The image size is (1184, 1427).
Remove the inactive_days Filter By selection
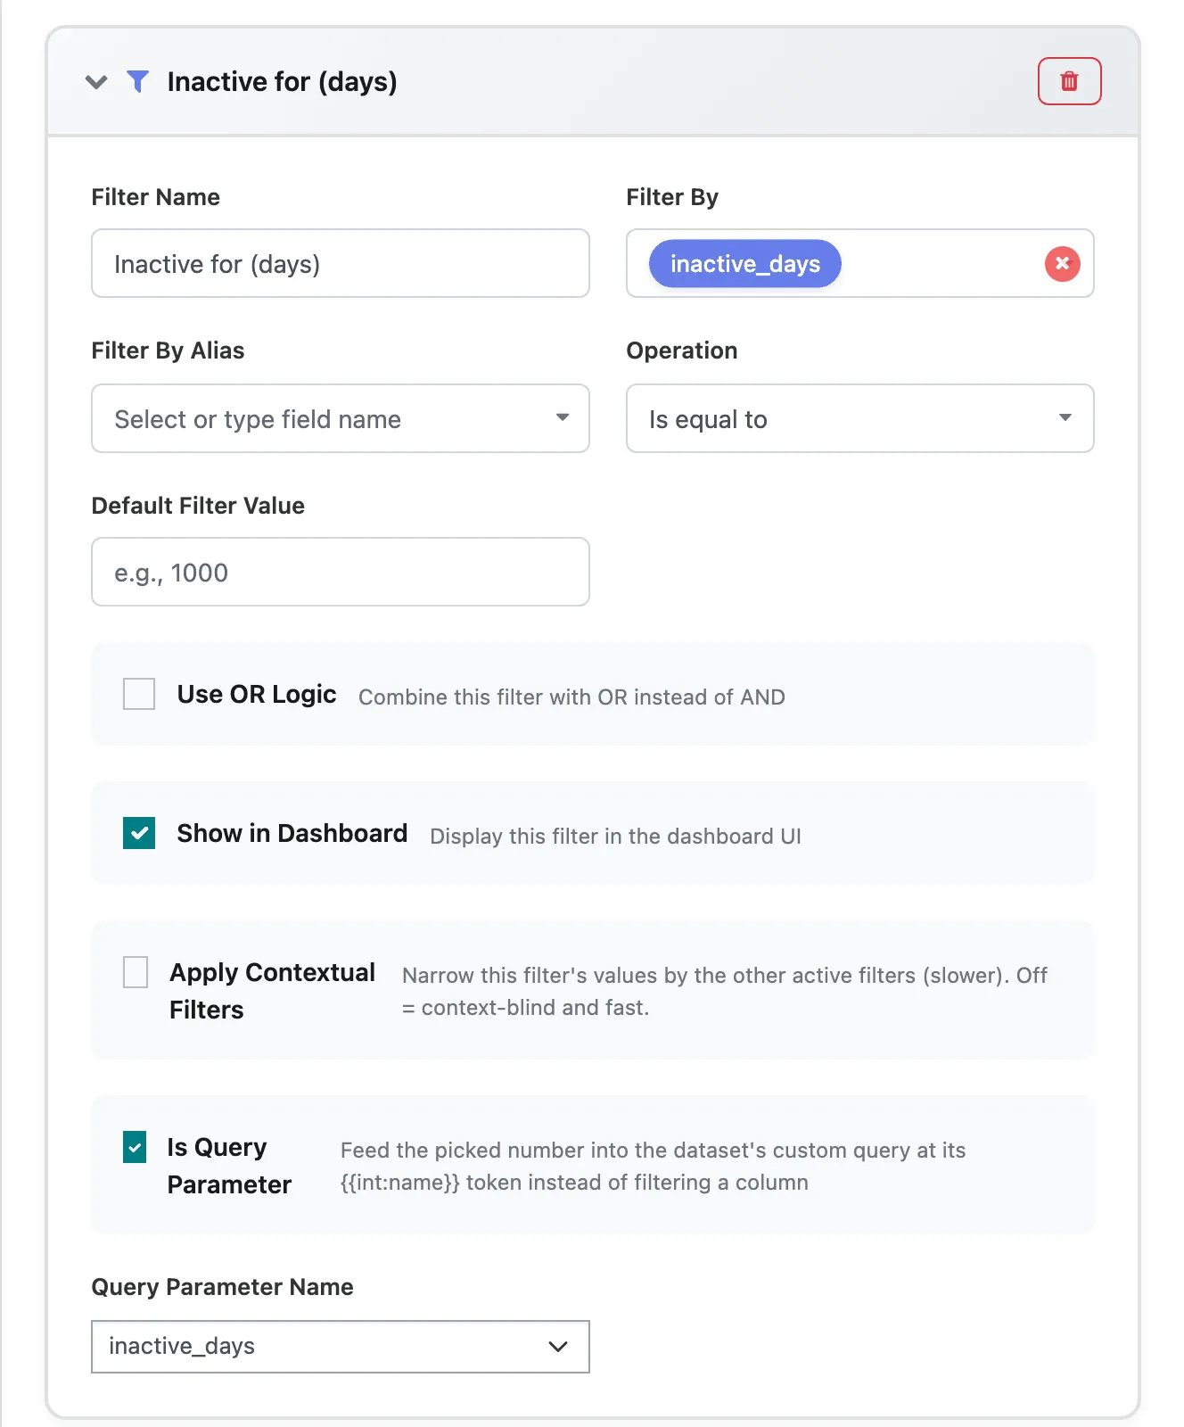point(1062,264)
